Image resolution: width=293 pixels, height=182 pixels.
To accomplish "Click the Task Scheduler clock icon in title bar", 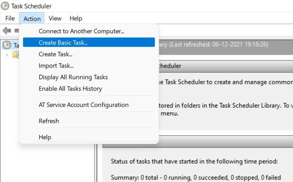I will [5, 6].
